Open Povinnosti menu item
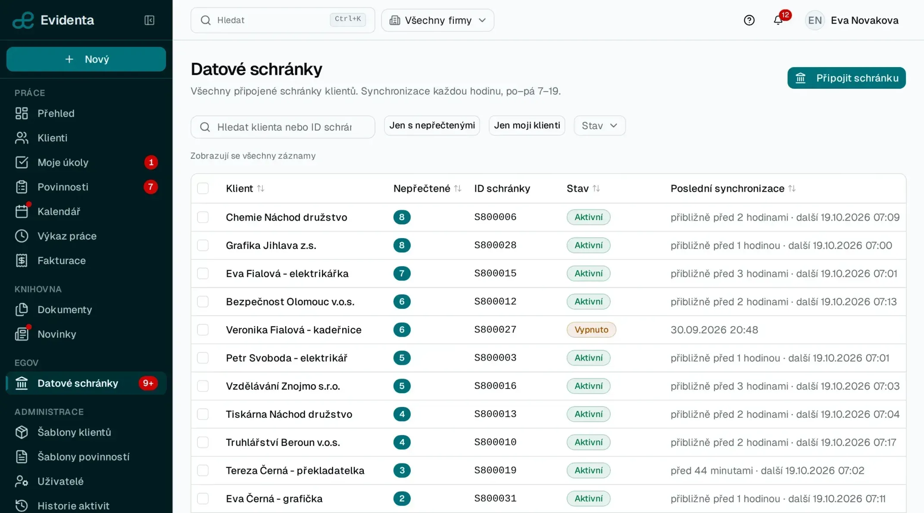This screenshot has width=924, height=513. [x=86, y=187]
